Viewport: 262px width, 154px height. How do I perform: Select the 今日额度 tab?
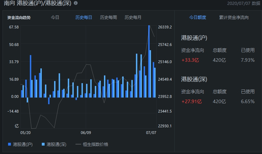tap(197, 17)
